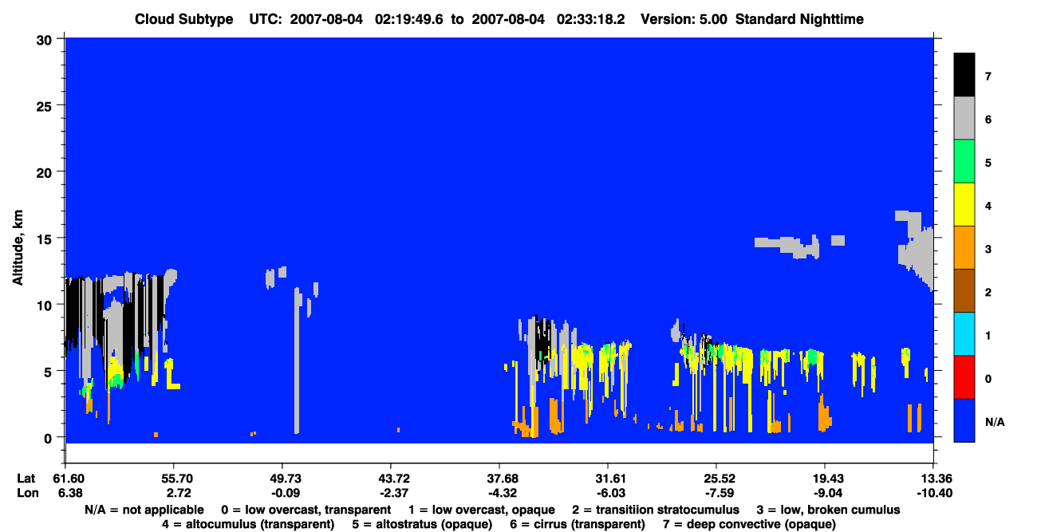Click legend text '5 = altostratus (opaque)'
Image resolution: width=1037 pixels, height=532 pixels.
[423, 524]
